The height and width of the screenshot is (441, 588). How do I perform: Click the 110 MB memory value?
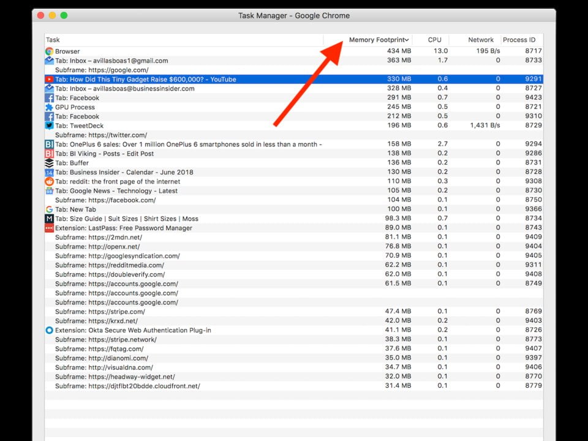click(x=399, y=181)
